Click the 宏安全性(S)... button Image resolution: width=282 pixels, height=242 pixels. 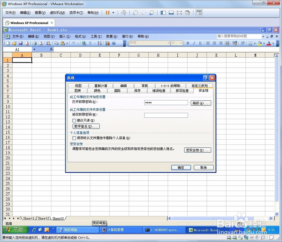click(x=197, y=150)
